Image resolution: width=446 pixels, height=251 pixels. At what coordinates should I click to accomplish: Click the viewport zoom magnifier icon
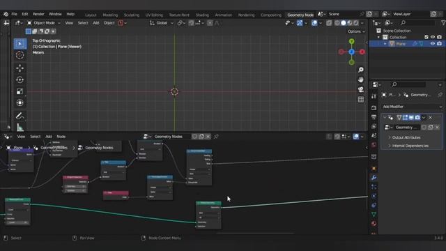[361, 70]
